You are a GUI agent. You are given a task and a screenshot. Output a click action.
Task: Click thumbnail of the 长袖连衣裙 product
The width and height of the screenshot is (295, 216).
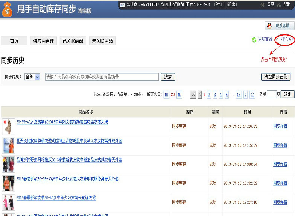pos(8,202)
